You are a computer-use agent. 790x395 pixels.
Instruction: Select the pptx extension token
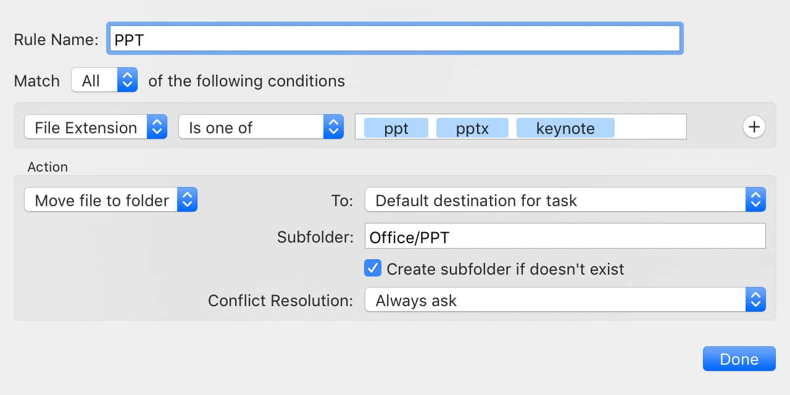[x=472, y=128]
